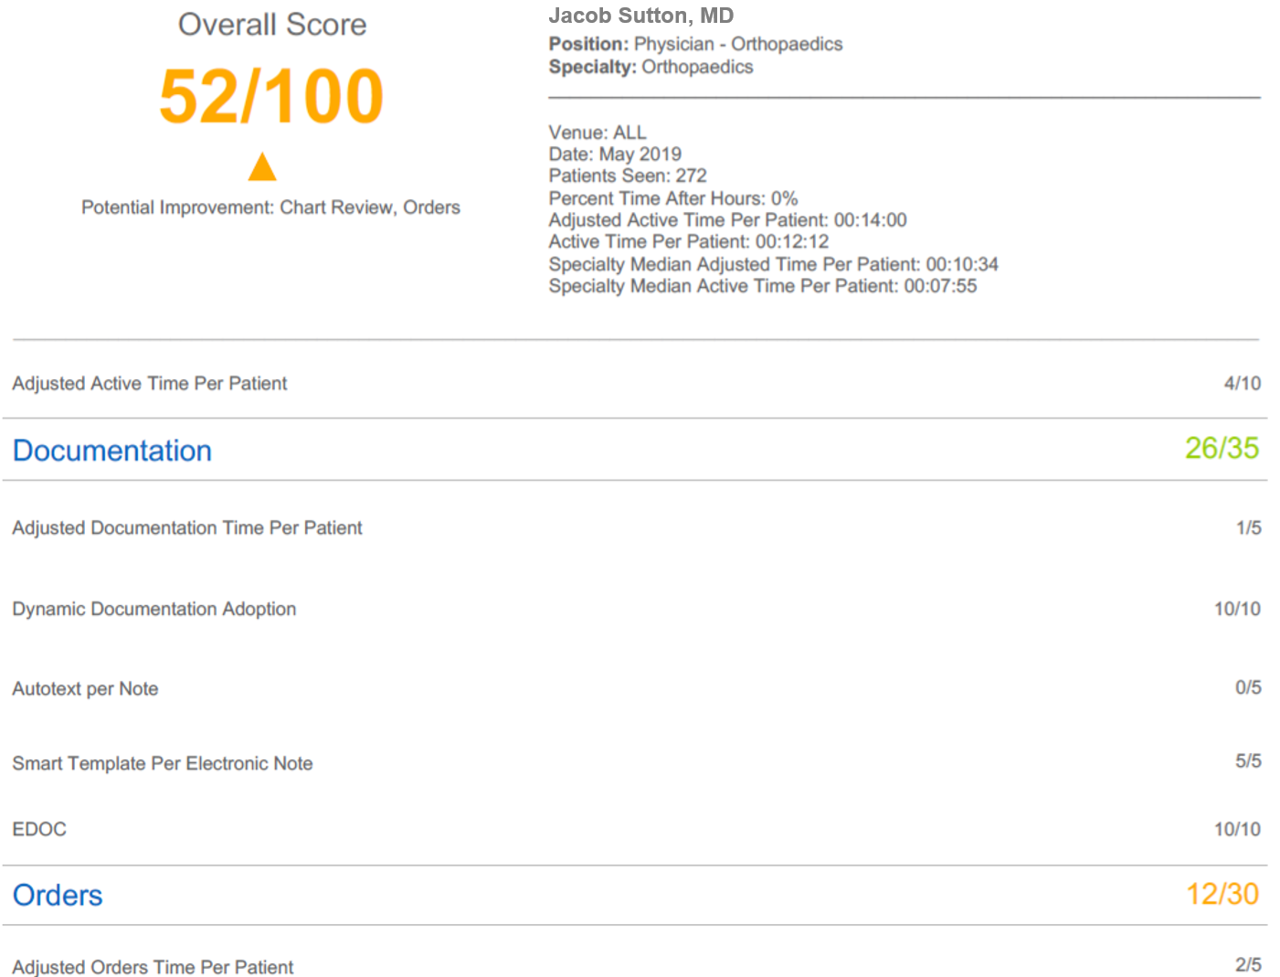Click Smart Template Per Electronic Note
1280x977 pixels.
[x=163, y=763]
